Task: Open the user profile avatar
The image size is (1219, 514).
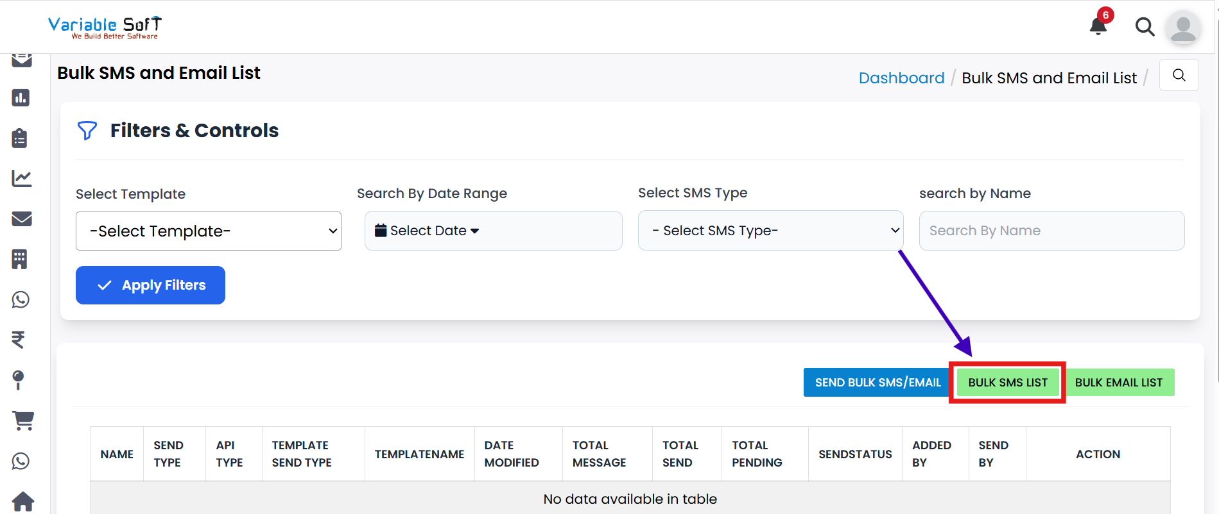Action: pyautogui.click(x=1182, y=28)
